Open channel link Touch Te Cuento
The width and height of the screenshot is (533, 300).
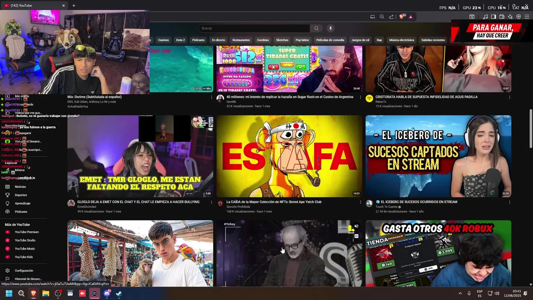(387, 207)
